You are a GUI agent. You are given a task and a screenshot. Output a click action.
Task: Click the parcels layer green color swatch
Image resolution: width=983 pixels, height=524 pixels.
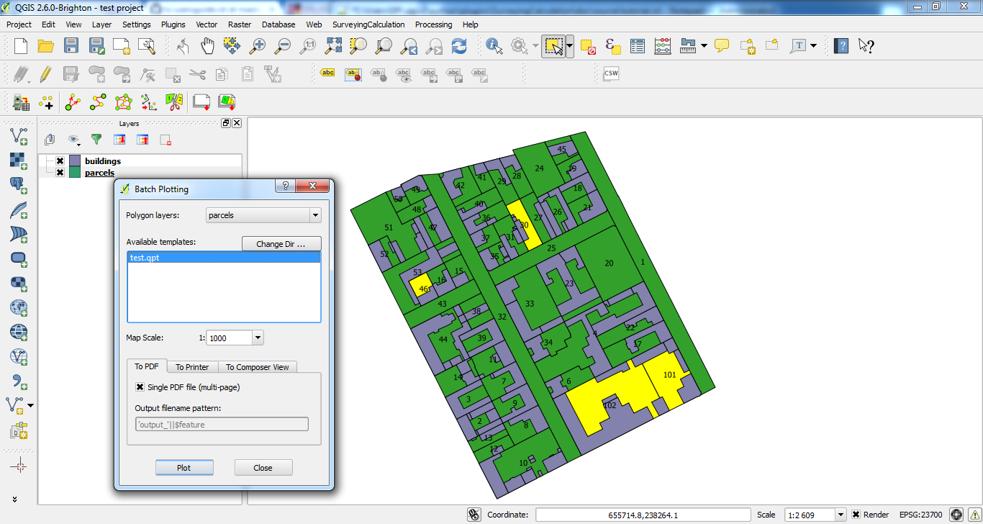[75, 173]
